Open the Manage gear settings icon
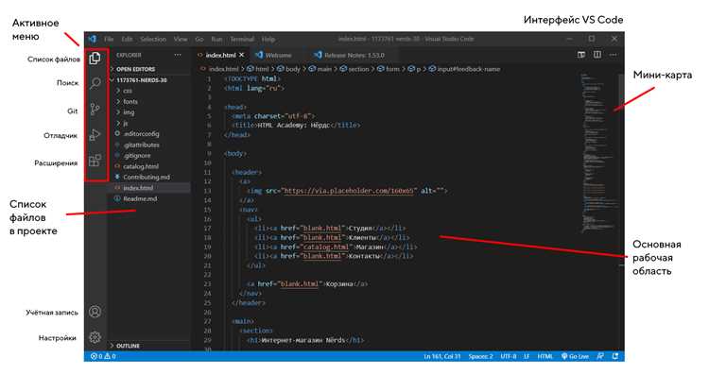This screenshot has width=709, height=375. pyautogui.click(x=95, y=337)
